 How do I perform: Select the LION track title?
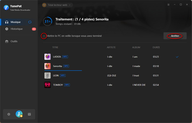(x=56, y=75)
